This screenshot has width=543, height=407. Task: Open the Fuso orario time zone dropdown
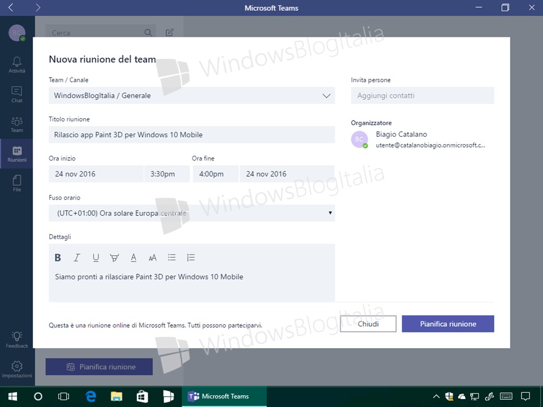pyautogui.click(x=192, y=213)
